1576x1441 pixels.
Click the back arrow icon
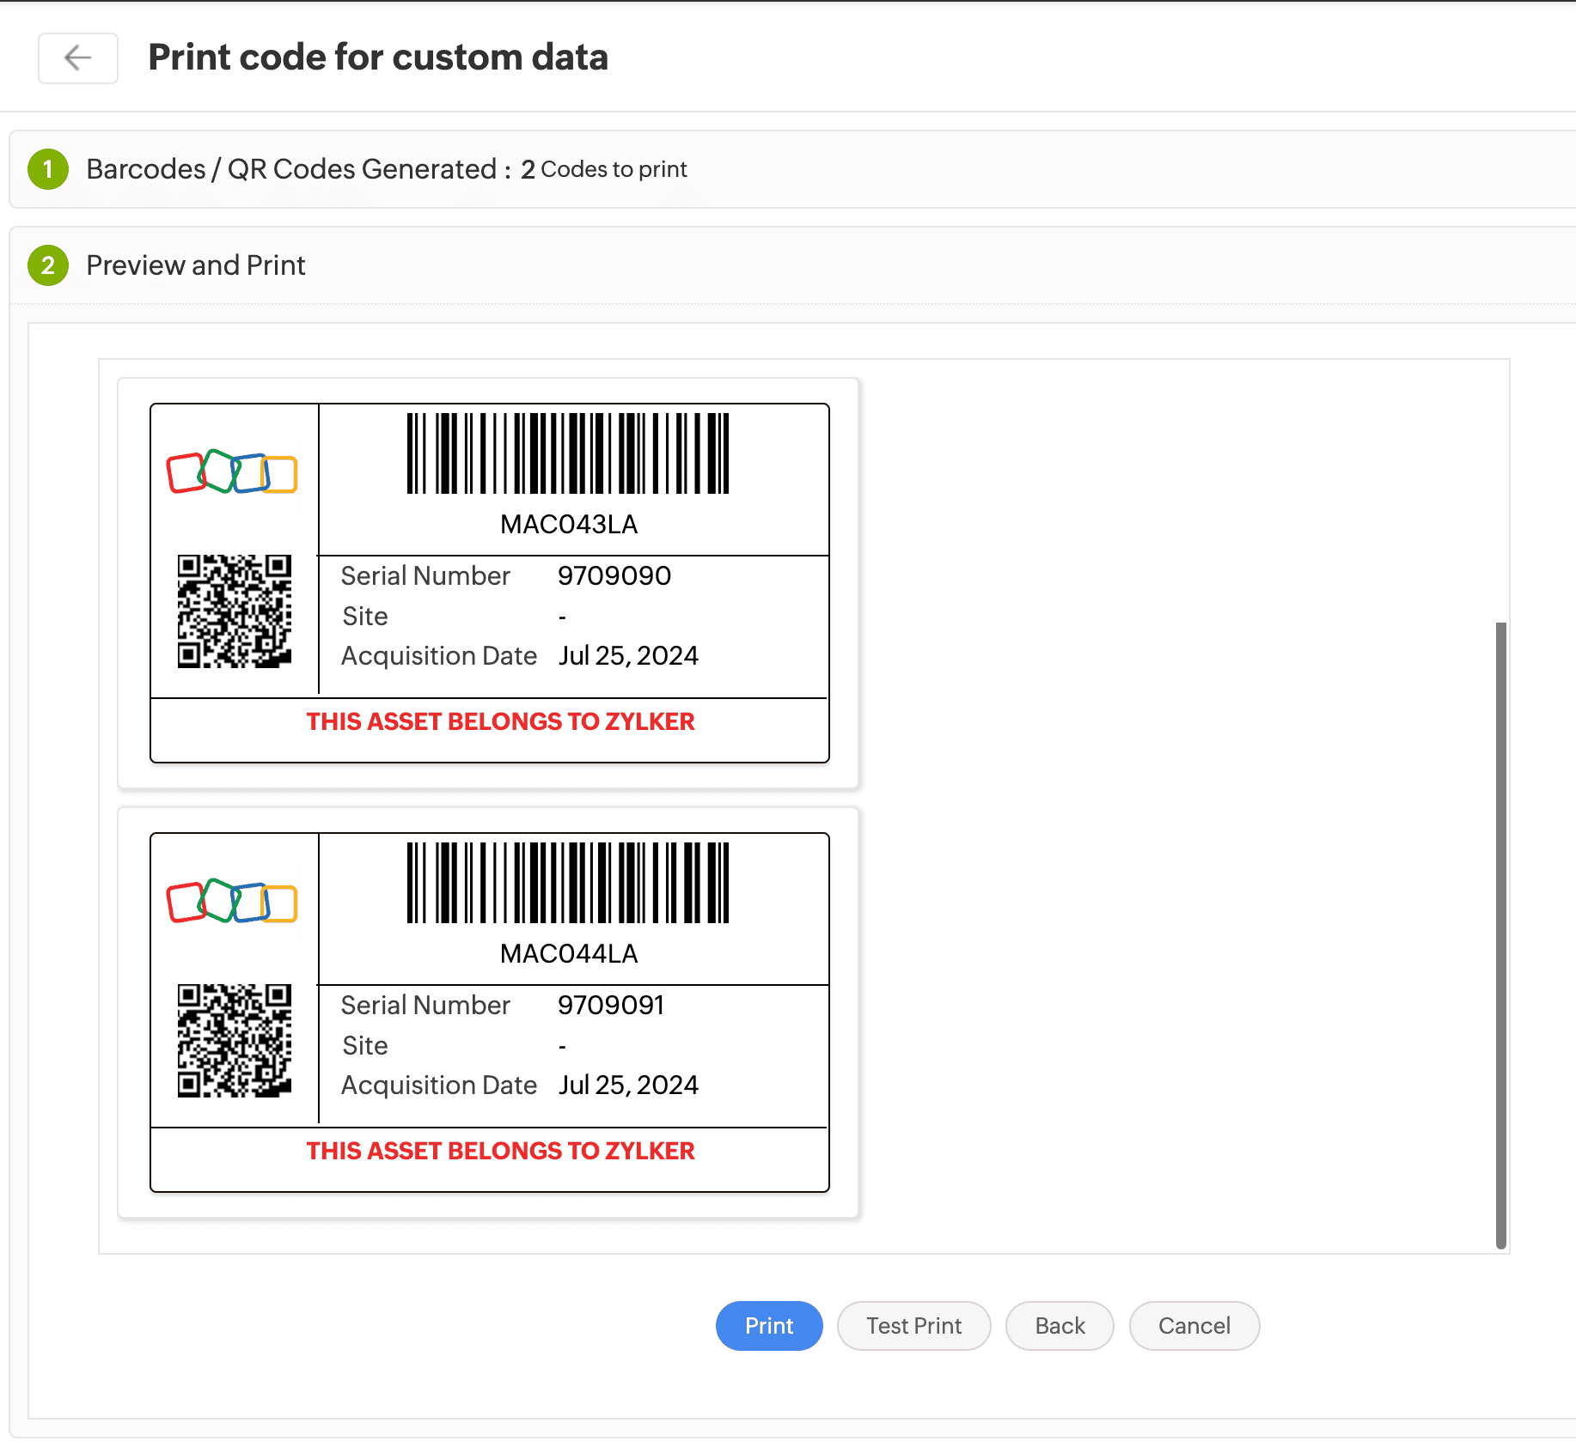click(77, 58)
